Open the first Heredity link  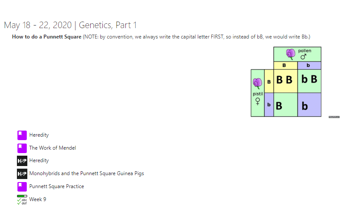(x=39, y=135)
